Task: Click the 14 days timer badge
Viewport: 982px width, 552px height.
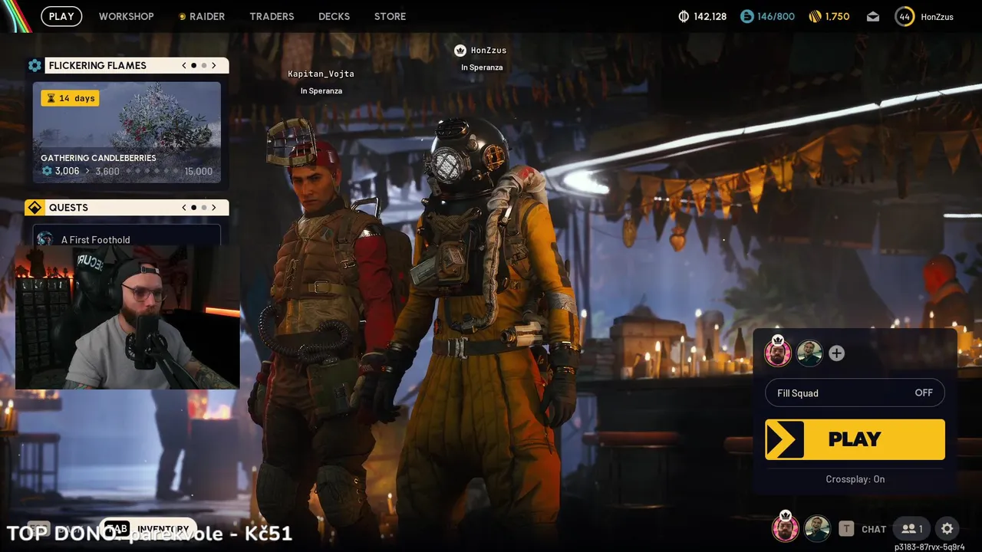Action: [70, 98]
